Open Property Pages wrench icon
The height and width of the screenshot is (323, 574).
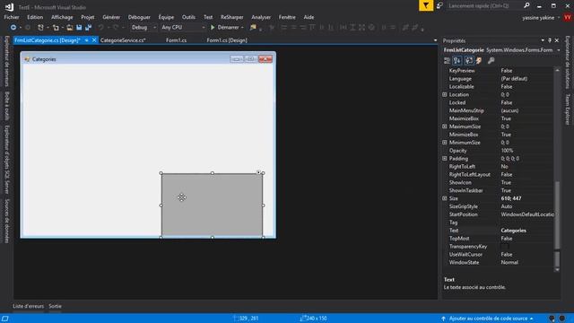tap(491, 60)
